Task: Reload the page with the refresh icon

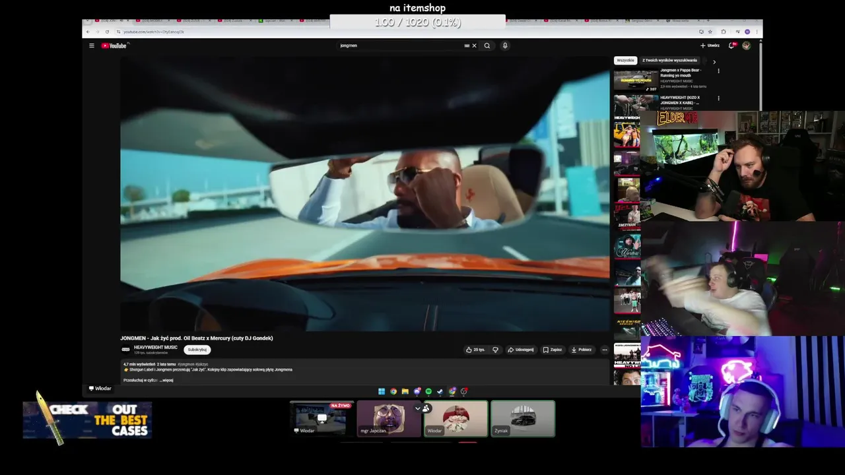Action: point(107,32)
